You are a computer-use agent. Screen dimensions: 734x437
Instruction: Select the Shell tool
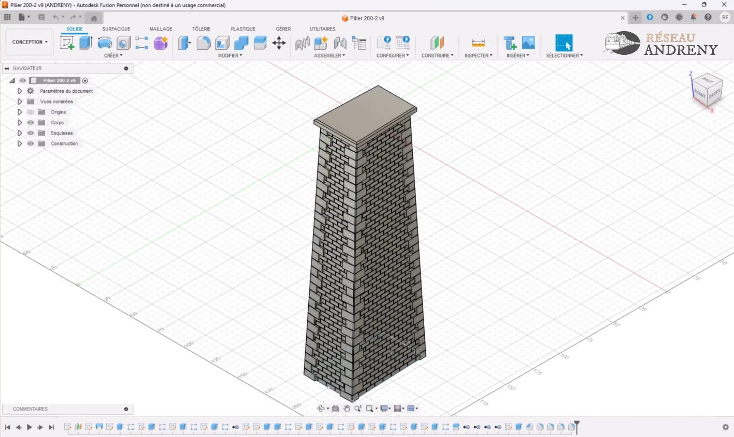click(222, 42)
